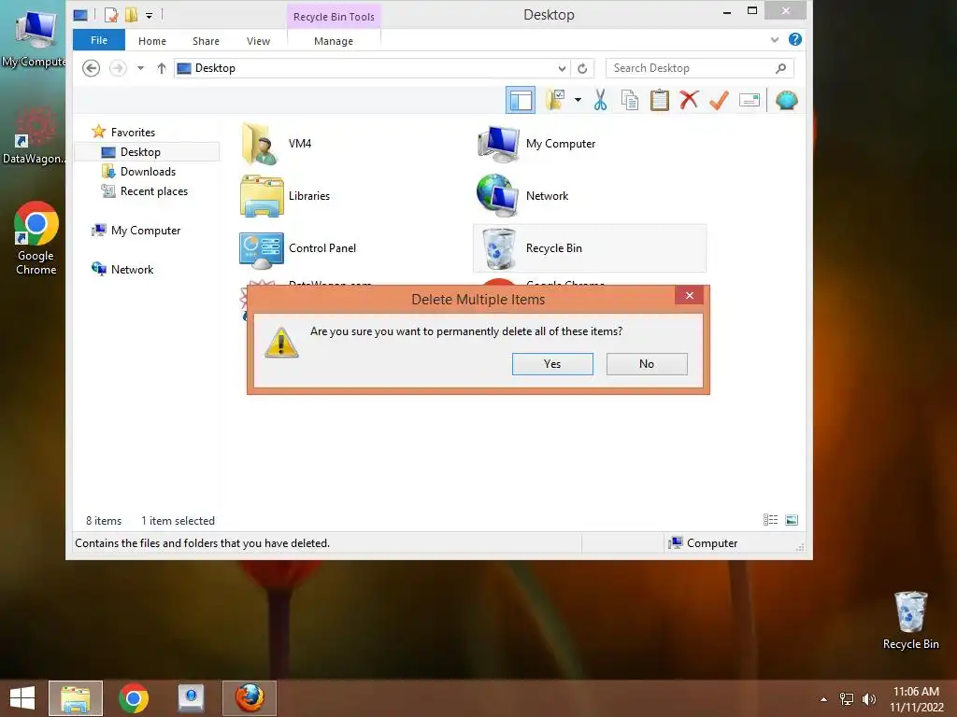957x717 pixels.
Task: Switch to details view layout
Action: point(770,520)
